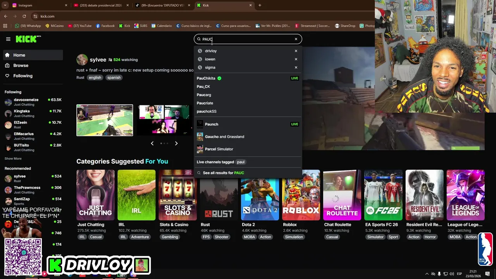Open davooxeneize followed channel
The width and height of the screenshot is (496, 279).
[33, 102]
